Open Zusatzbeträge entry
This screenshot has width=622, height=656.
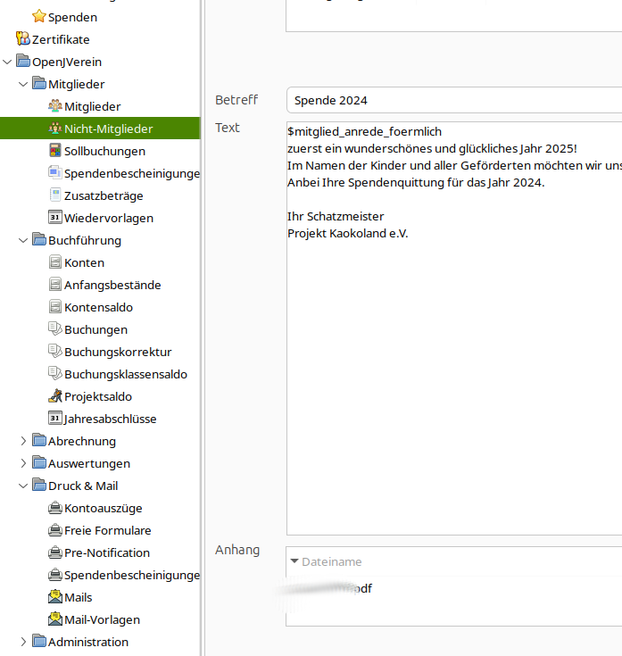point(104,195)
